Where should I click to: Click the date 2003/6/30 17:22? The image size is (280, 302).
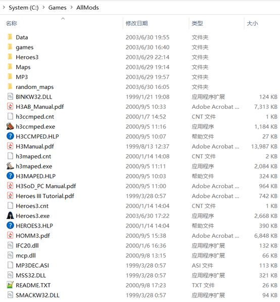point(148,215)
